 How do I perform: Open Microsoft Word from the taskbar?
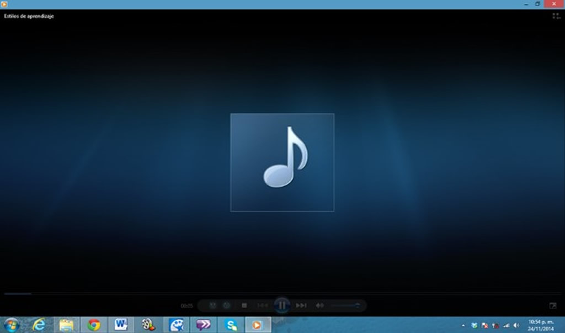pyautogui.click(x=121, y=325)
